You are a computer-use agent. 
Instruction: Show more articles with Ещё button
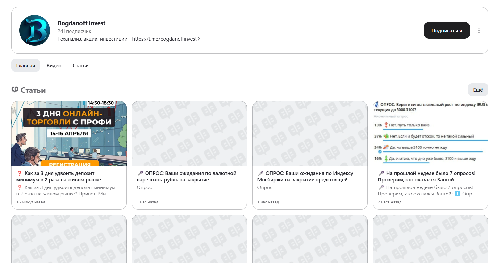coord(478,90)
